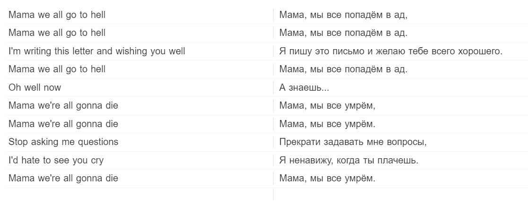
Task: Select the last 'Mama we're all gonna die' line
Action: point(63,178)
